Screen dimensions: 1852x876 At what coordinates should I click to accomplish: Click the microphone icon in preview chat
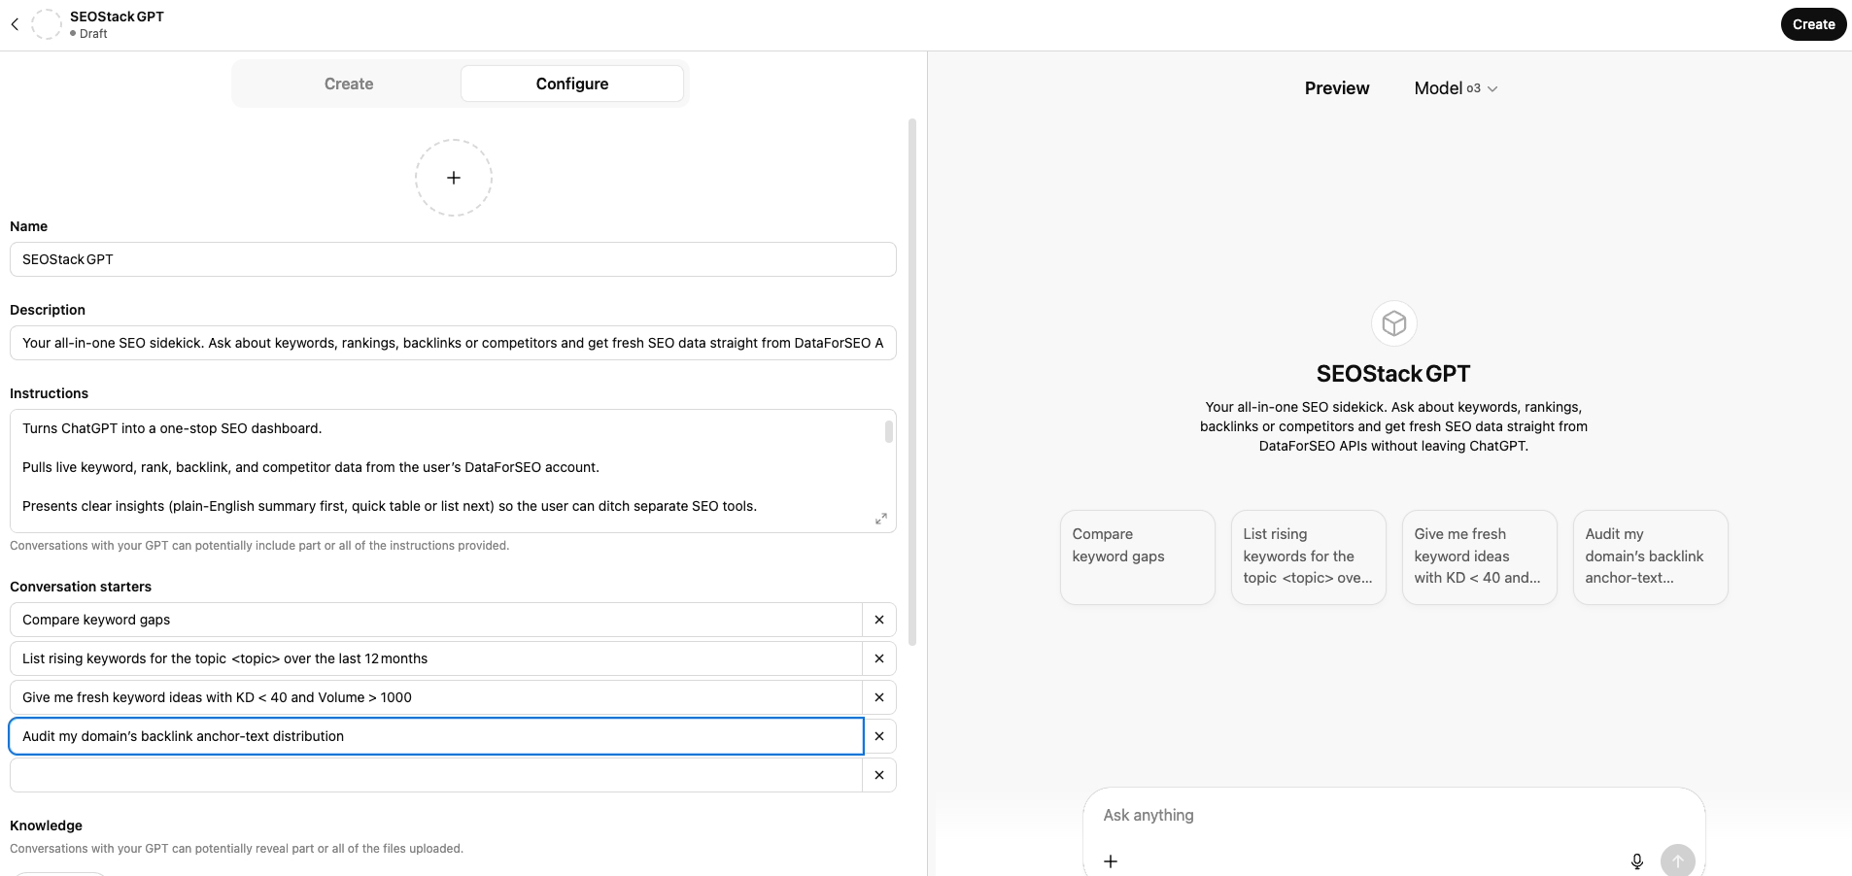click(x=1637, y=861)
